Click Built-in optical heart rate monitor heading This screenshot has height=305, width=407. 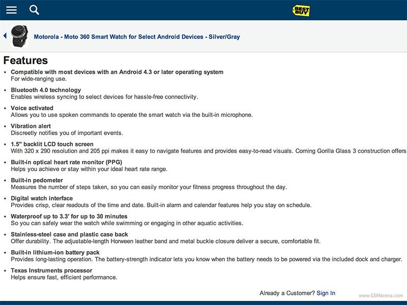(66, 162)
